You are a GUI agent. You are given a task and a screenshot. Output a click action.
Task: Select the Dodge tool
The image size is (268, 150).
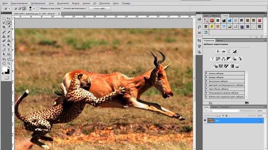point(9,45)
